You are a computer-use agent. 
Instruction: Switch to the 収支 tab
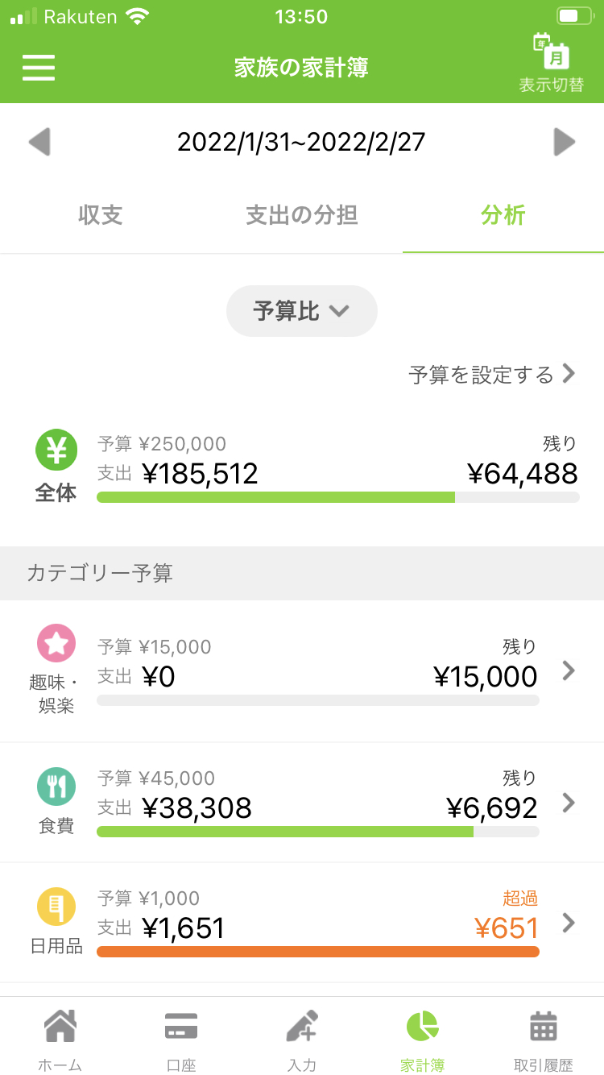pos(101,216)
